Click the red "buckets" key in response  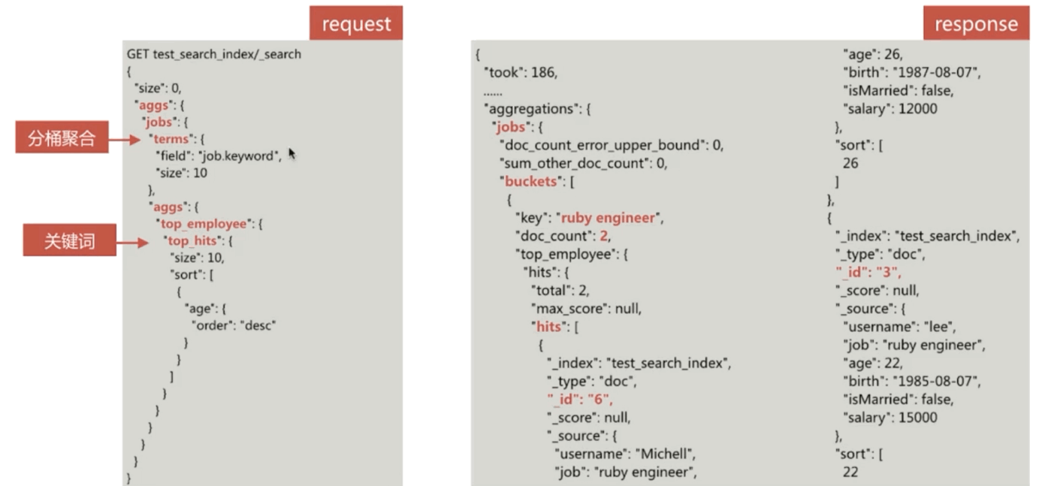coord(533,182)
